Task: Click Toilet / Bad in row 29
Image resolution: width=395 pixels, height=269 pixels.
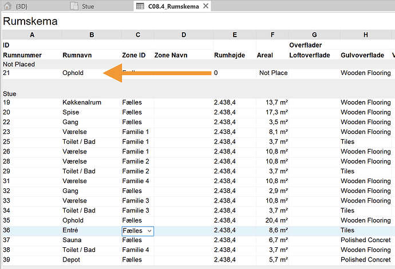Action: point(79,171)
